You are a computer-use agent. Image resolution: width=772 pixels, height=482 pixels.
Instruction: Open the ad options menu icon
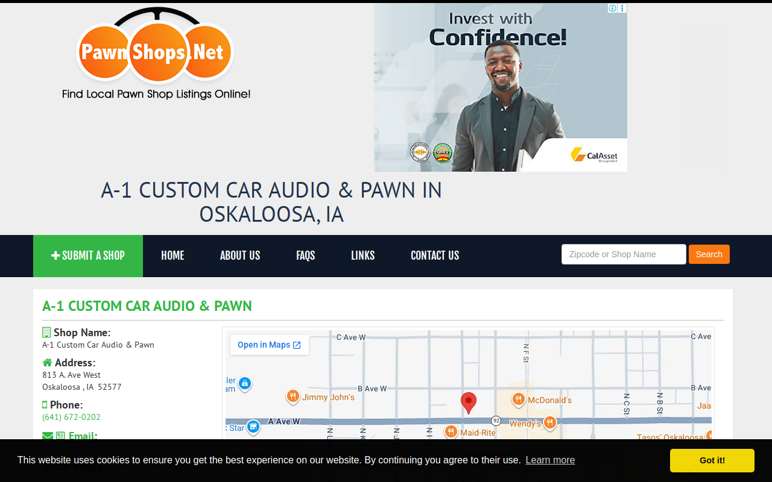622,8
